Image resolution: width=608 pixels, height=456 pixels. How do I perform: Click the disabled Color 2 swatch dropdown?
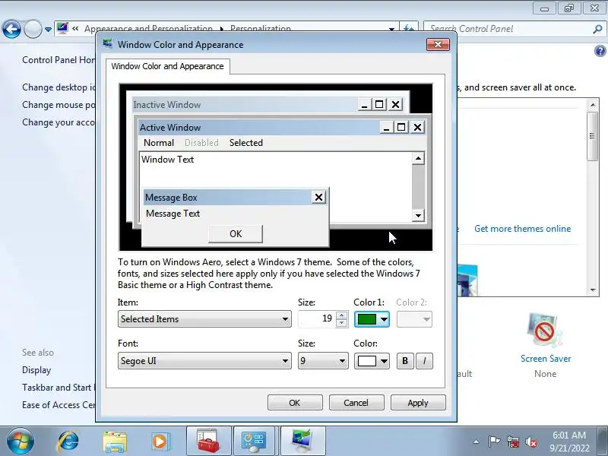pos(414,319)
